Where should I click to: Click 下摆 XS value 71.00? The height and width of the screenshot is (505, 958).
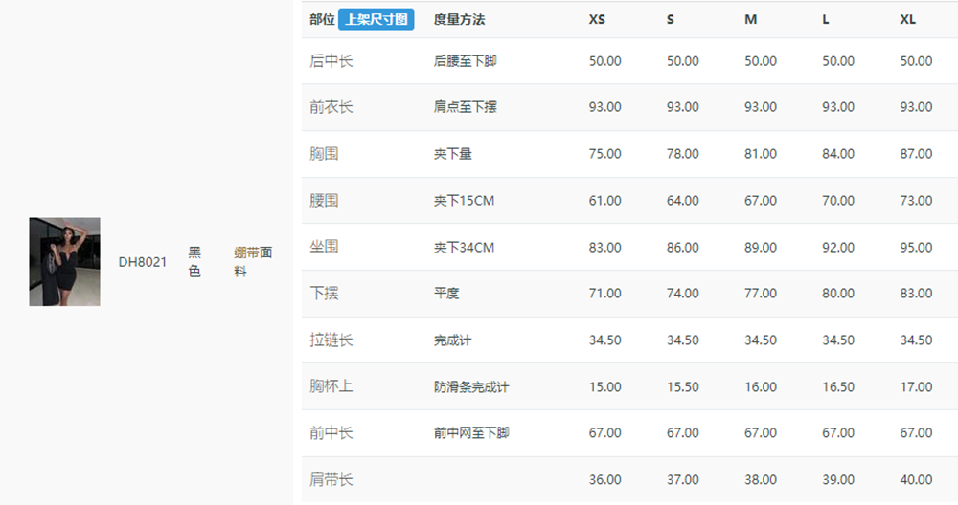pos(604,294)
